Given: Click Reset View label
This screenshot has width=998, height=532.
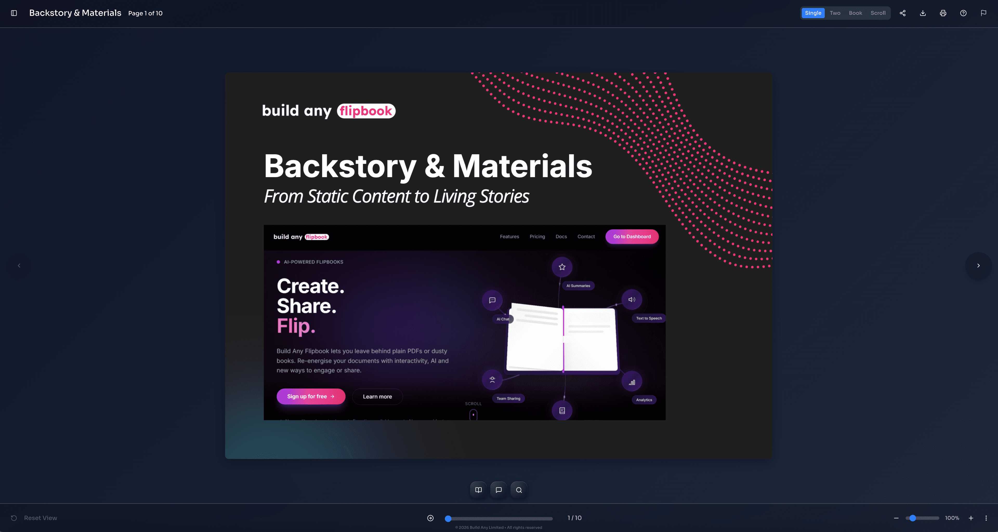Looking at the screenshot, I should coord(40,518).
